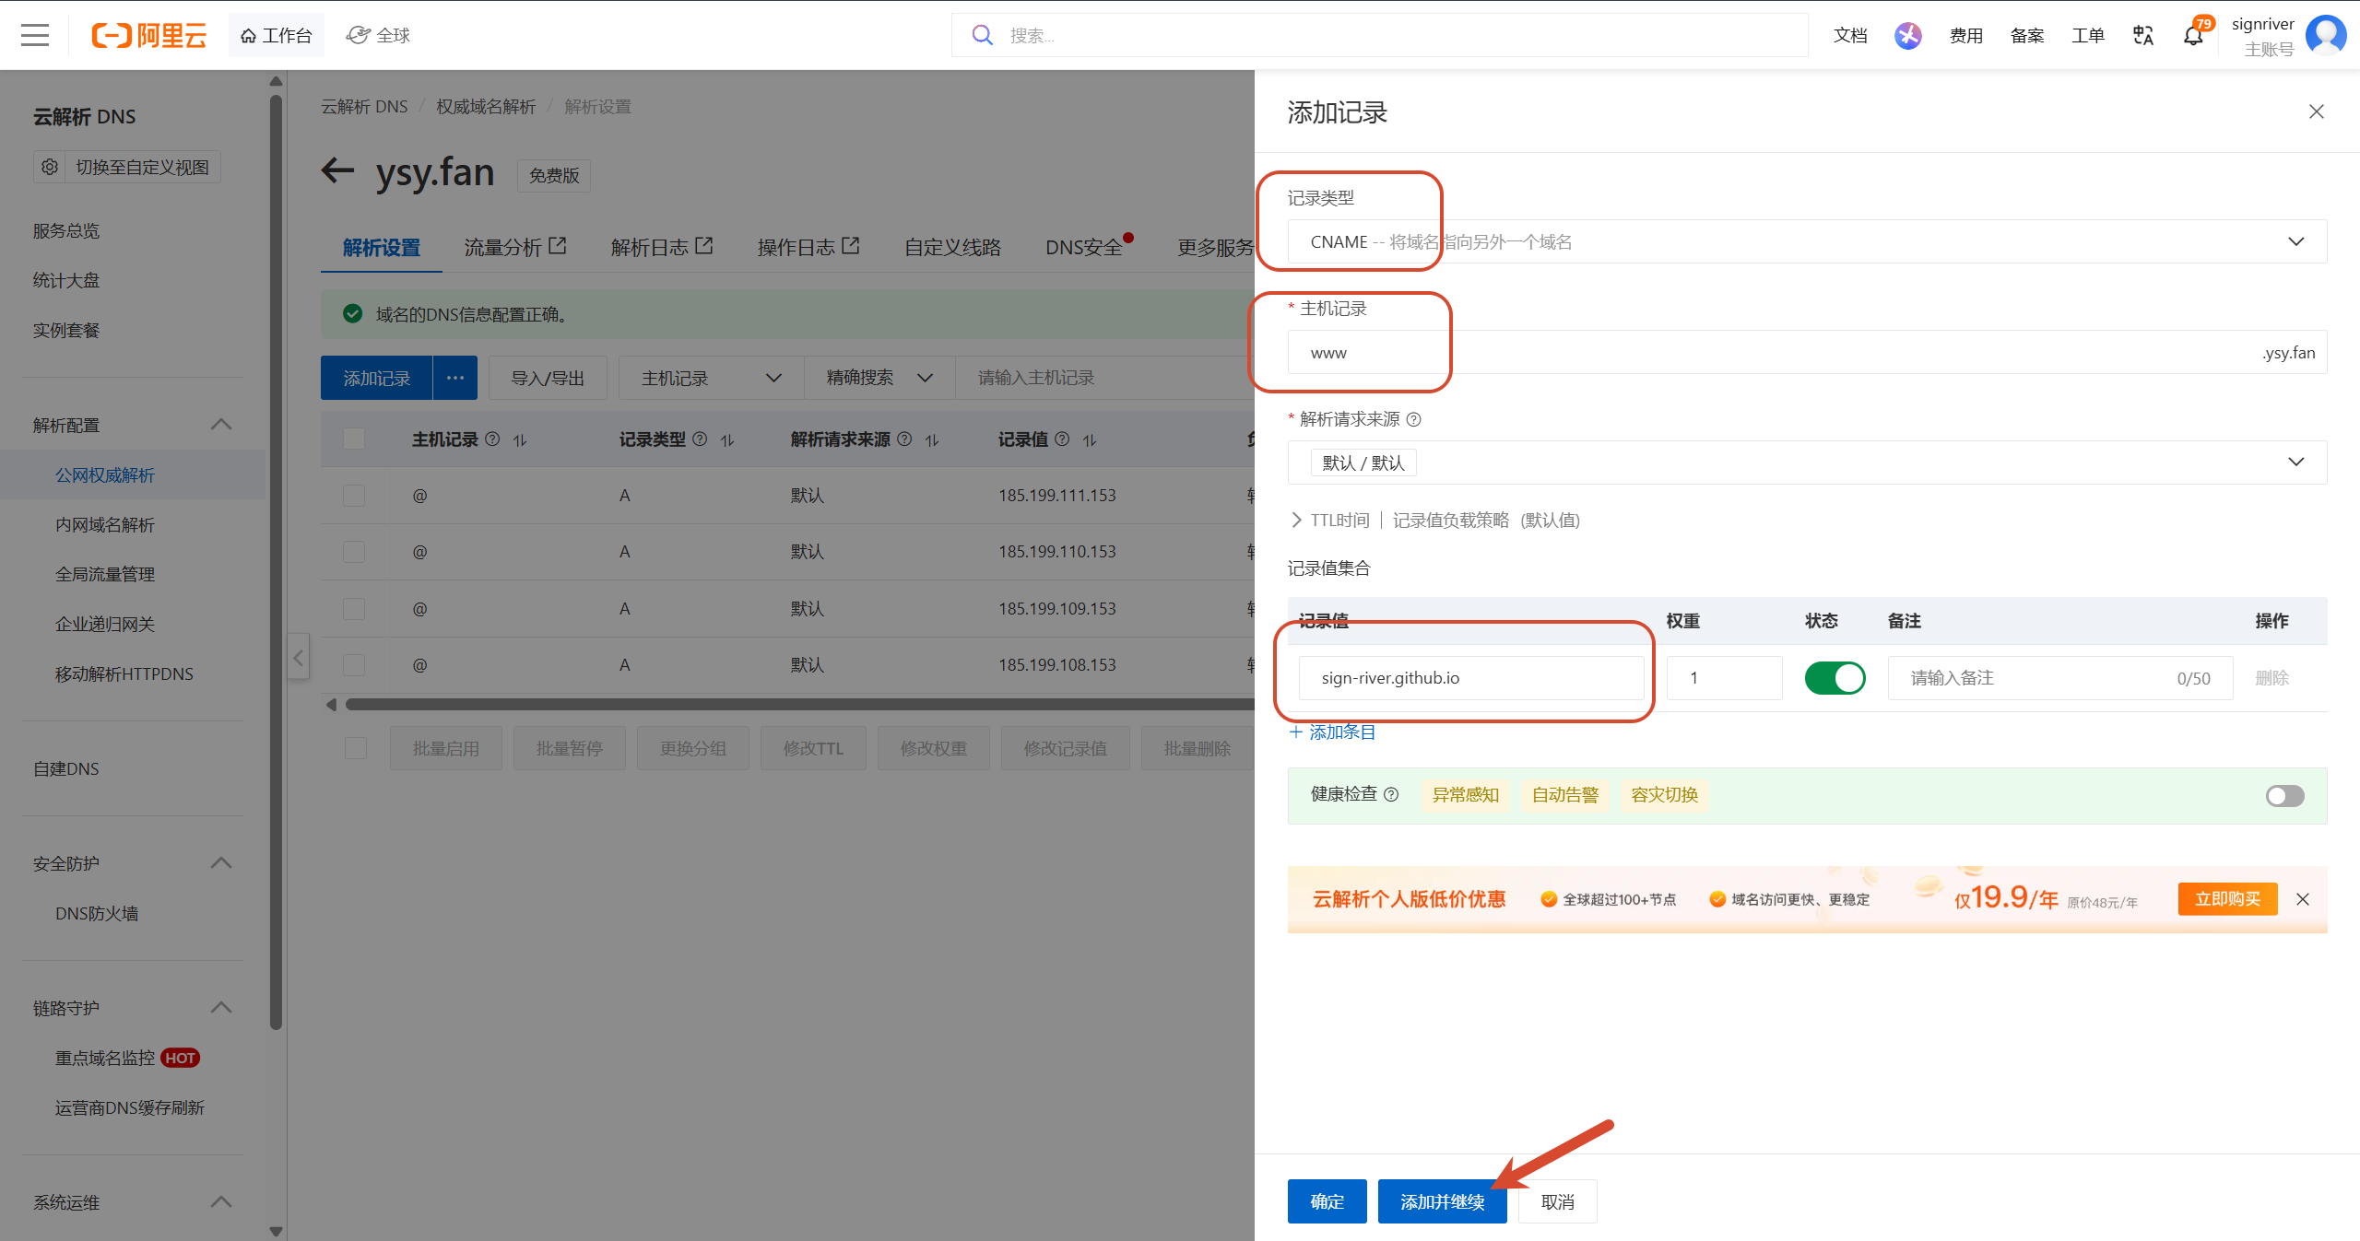This screenshot has height=1241, width=2360.
Task: Collapse the 链路守护 sidebar section
Action: 221,1008
